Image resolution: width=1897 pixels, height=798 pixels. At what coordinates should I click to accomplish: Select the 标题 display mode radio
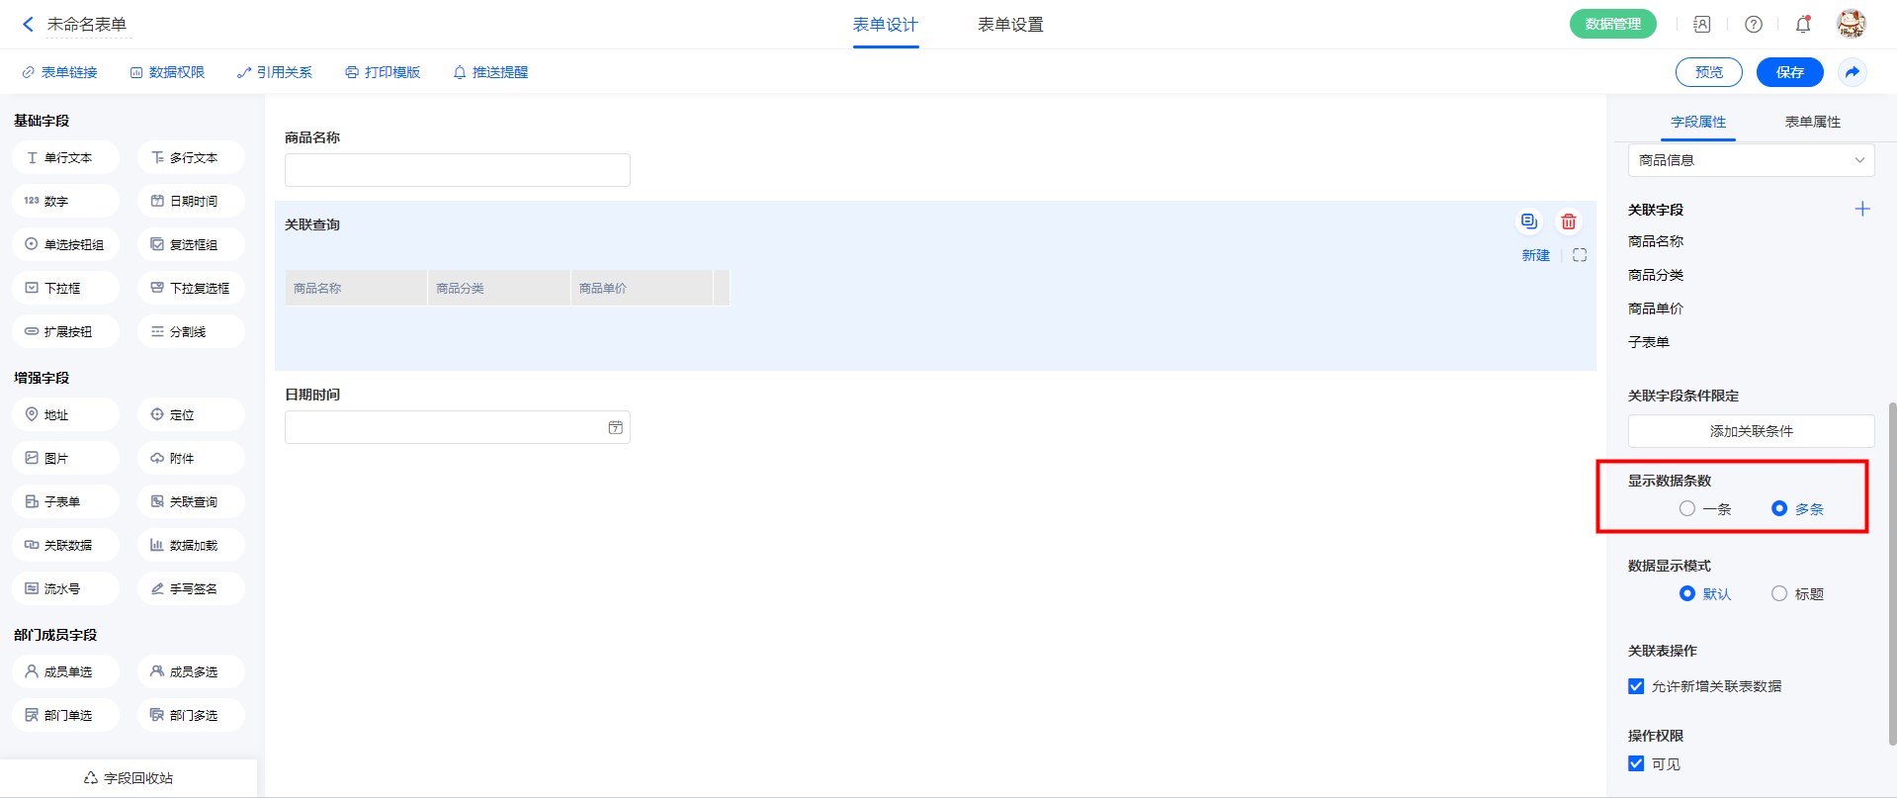point(1779,593)
